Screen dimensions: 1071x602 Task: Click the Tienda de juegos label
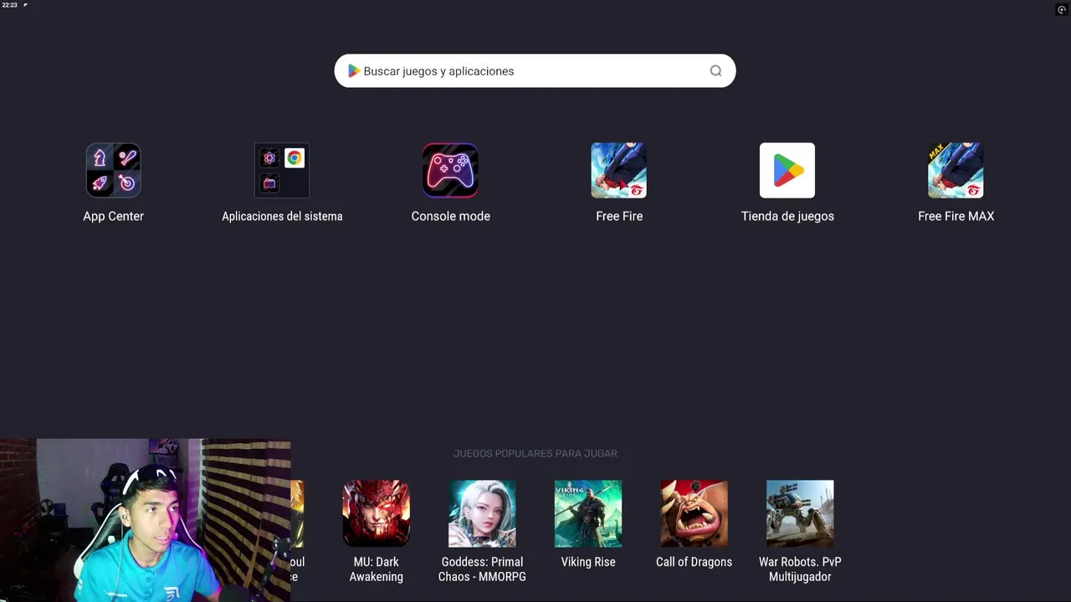[787, 216]
